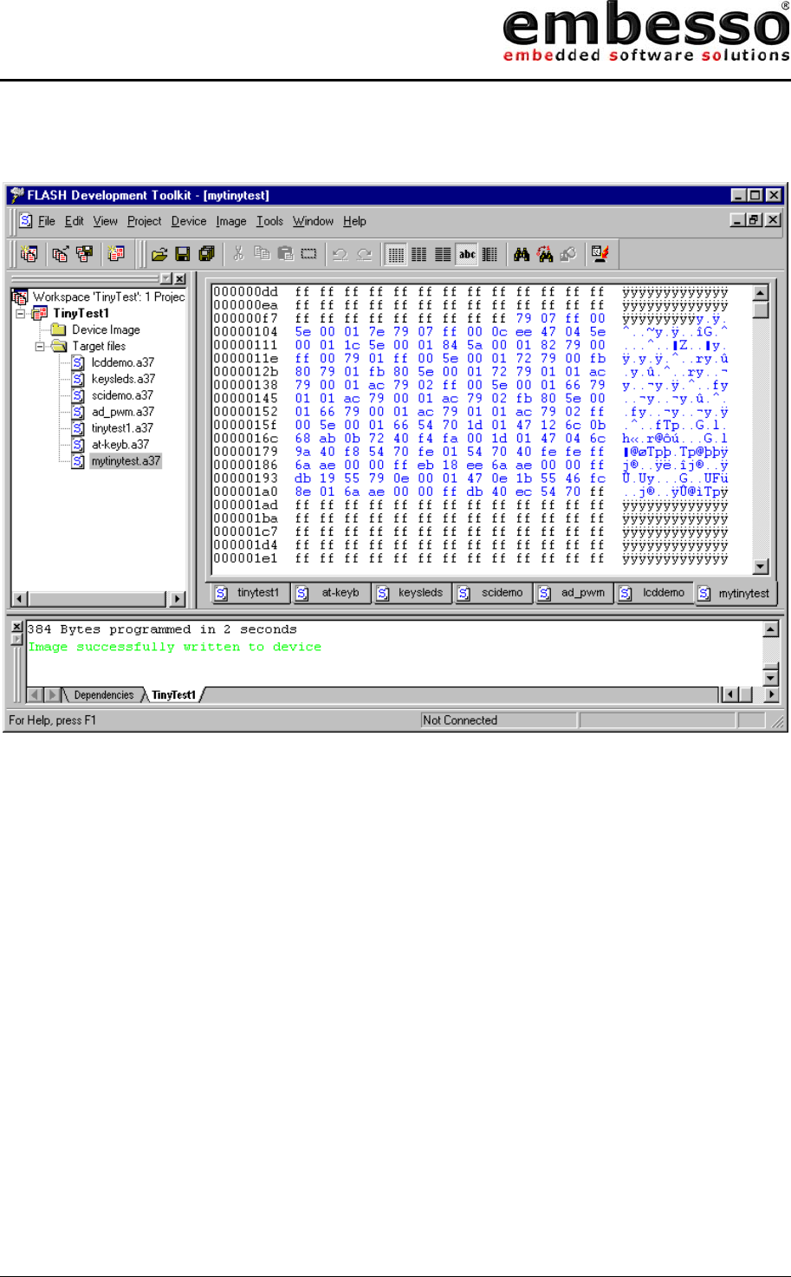
Task: Click the scissors cut icon
Action: pos(238,254)
